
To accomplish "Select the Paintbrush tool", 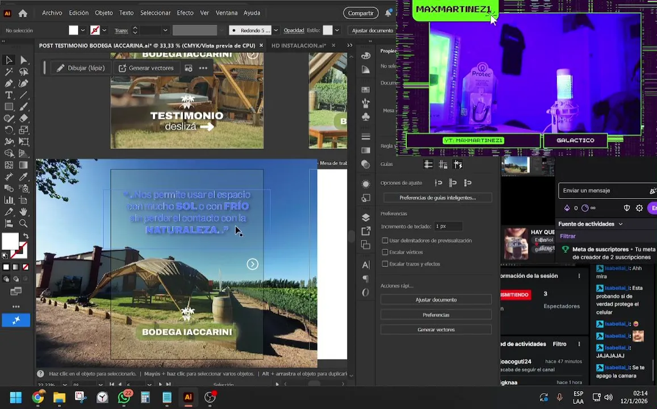I will pos(23,107).
